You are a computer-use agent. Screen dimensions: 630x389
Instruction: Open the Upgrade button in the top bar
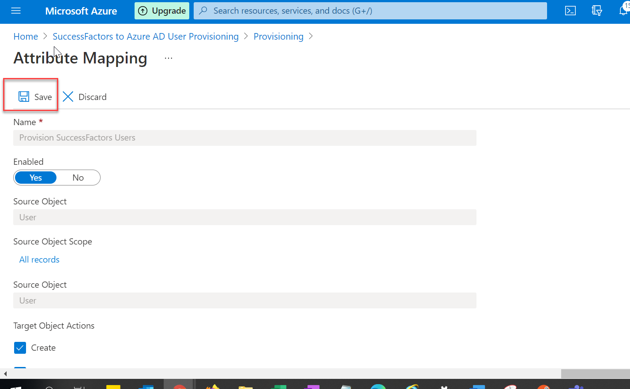(x=161, y=11)
